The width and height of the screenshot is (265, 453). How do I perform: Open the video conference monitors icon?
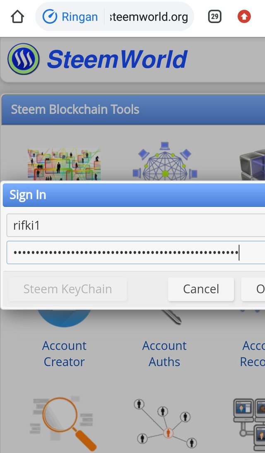coord(249,424)
